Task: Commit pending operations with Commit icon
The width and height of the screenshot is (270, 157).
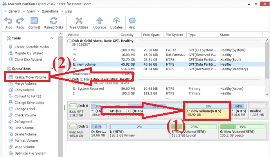Action: pos(34,21)
